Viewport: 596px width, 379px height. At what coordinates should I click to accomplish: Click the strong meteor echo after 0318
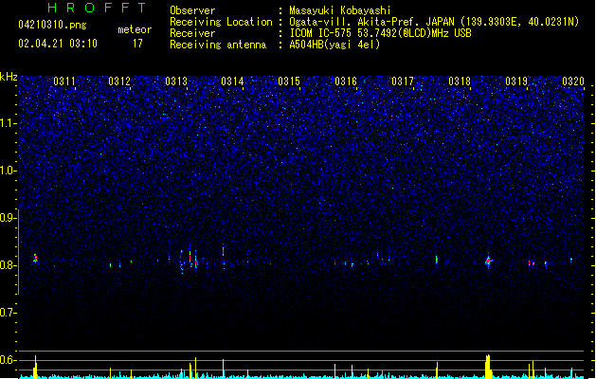click(488, 261)
